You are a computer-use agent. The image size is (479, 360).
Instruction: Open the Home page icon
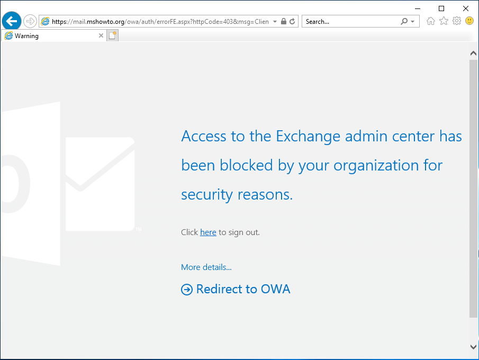431,21
